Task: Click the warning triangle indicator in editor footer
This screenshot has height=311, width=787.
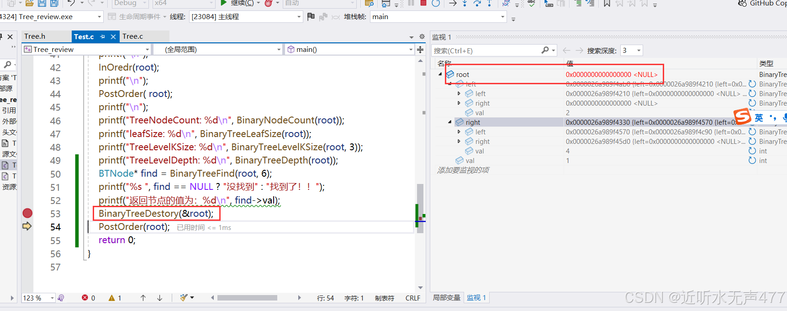Action: click(x=111, y=298)
